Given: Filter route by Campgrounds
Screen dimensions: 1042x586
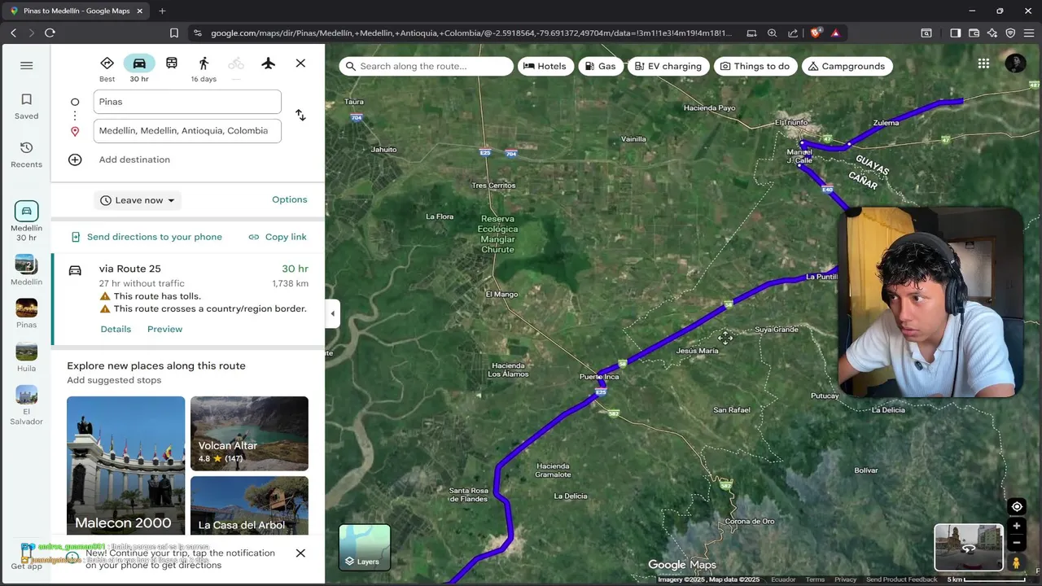Looking at the screenshot, I should click(x=847, y=66).
